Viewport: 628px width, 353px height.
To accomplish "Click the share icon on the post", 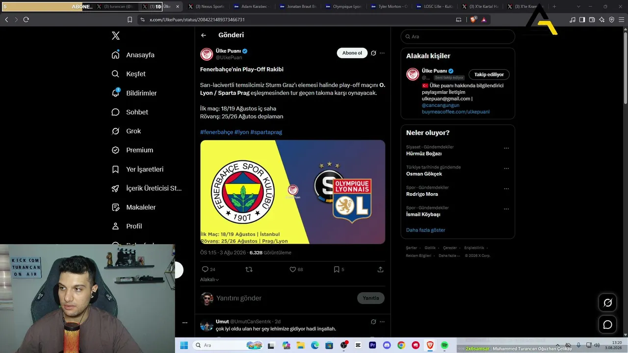I will click(380, 269).
